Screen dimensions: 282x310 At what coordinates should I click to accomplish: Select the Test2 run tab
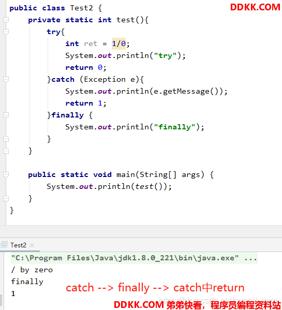click(x=18, y=245)
